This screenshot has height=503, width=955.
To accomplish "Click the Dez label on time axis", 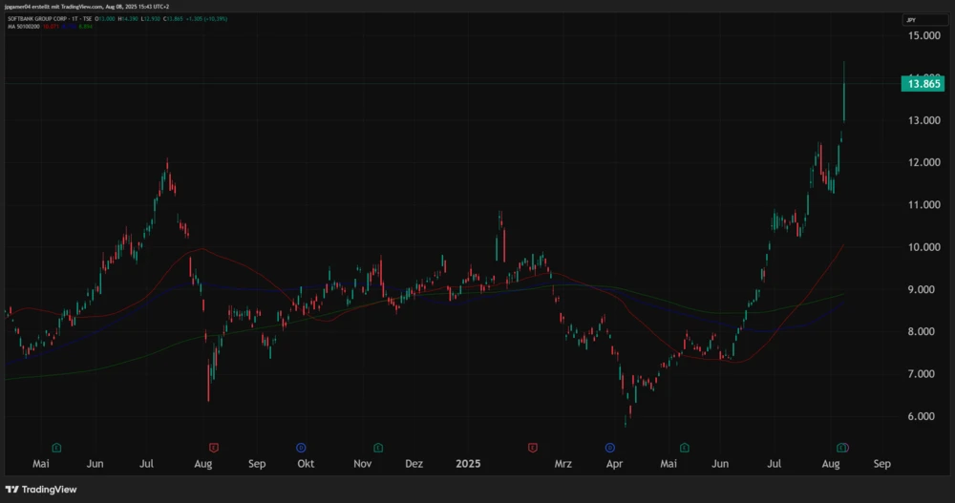I will tap(414, 464).
